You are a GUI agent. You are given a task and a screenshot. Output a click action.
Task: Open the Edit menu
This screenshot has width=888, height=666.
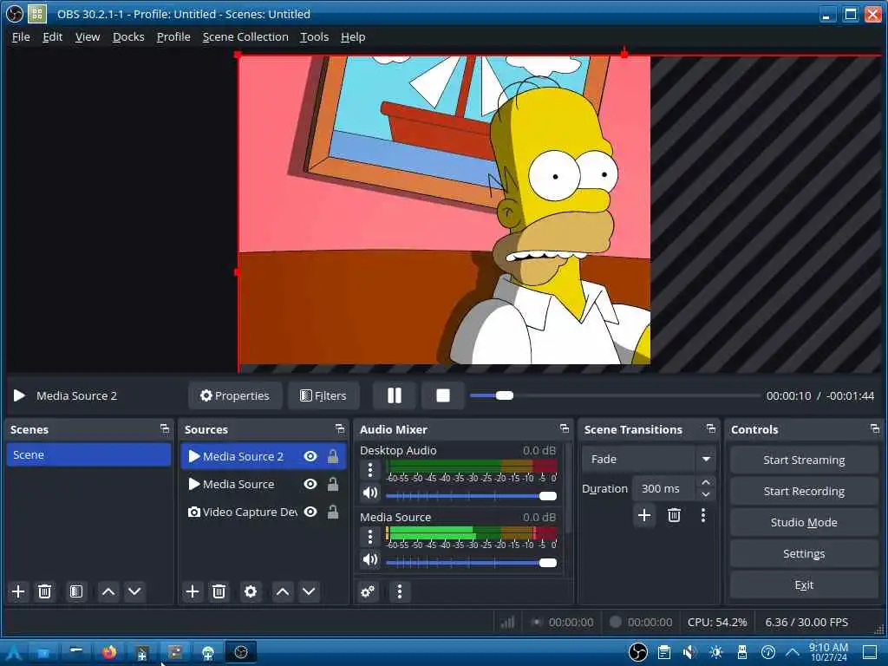[53, 36]
